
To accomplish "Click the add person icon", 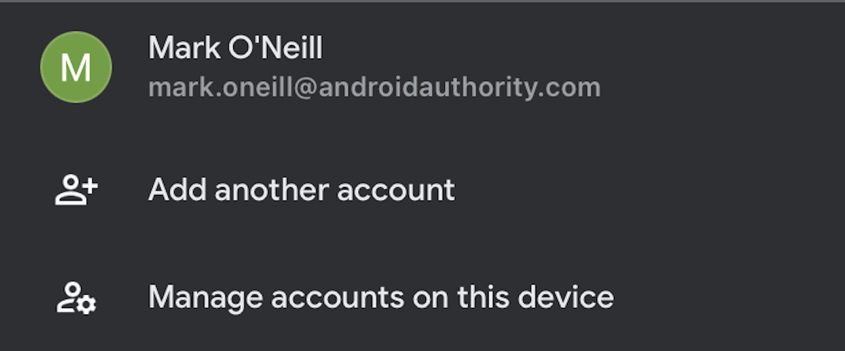I will point(76,190).
